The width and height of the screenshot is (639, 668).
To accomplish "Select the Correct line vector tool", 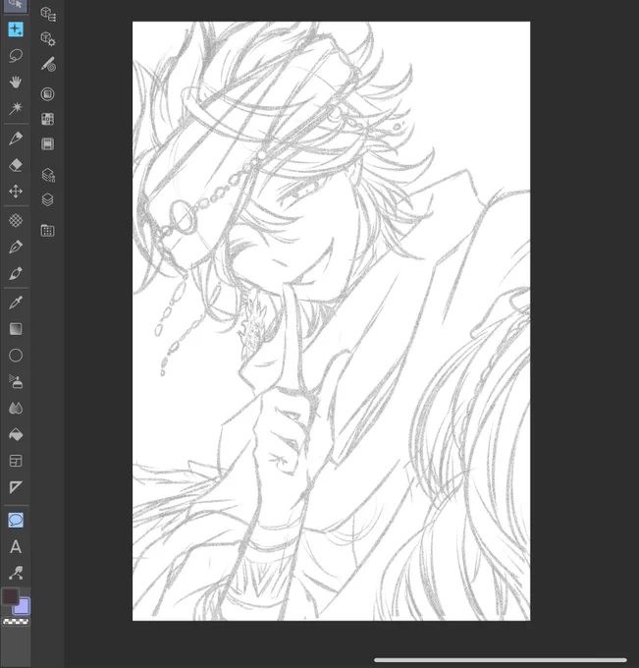I will click(16, 573).
